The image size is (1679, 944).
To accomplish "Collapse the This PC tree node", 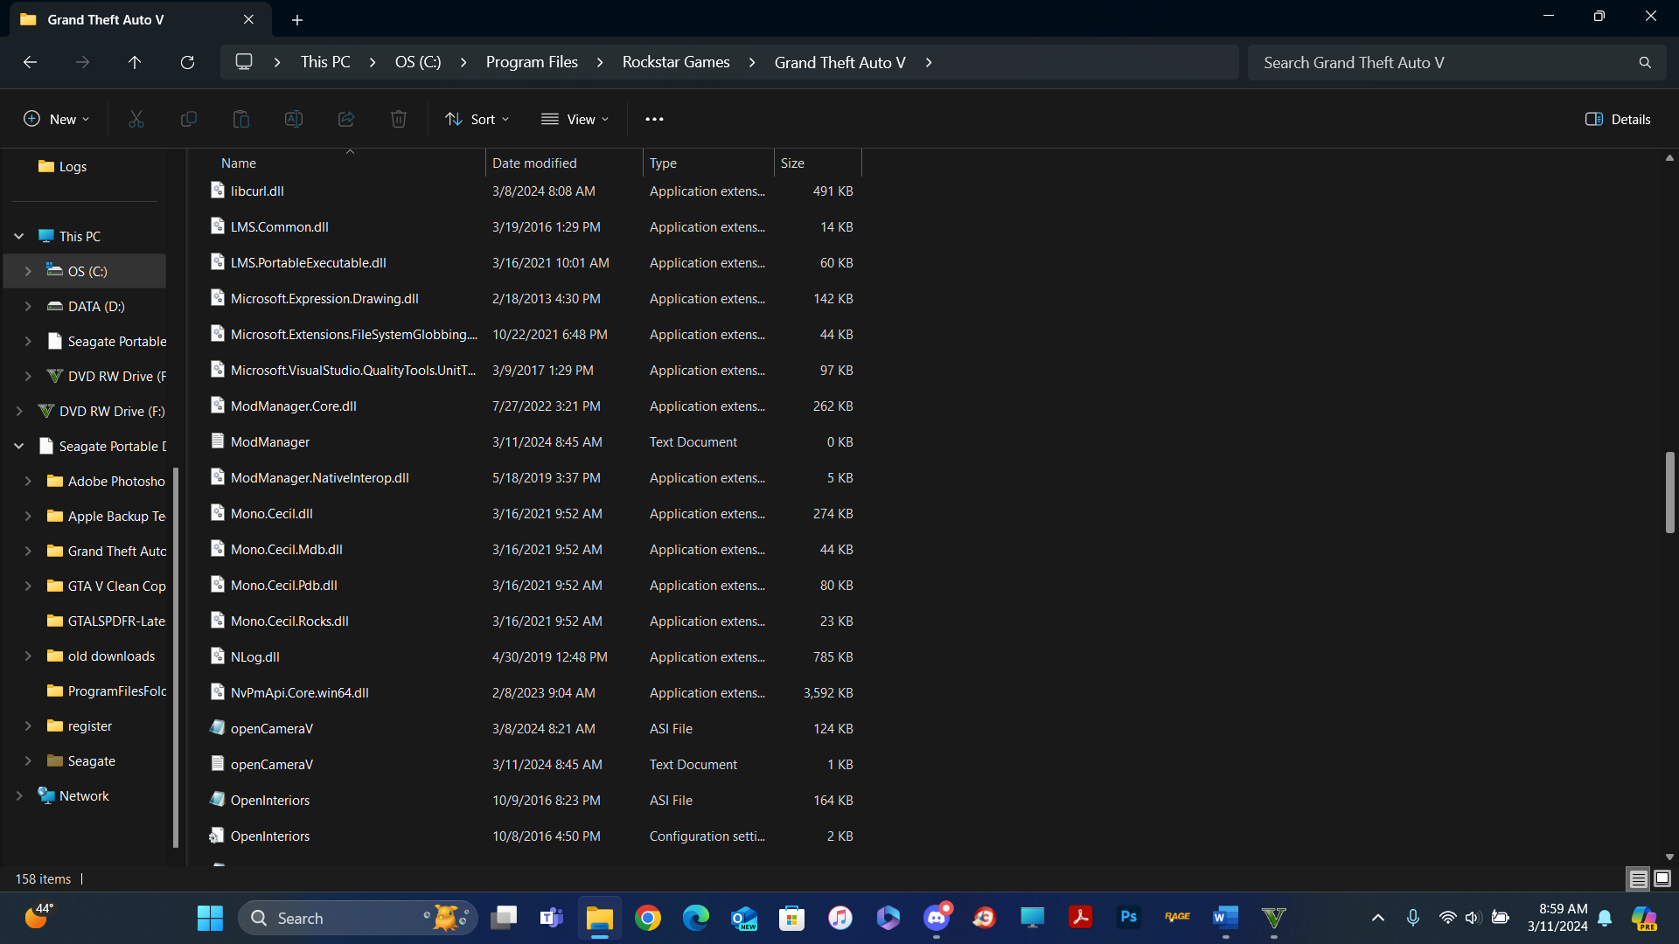I will click(x=18, y=236).
